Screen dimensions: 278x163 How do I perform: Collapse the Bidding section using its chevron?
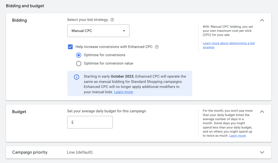click(x=262, y=20)
